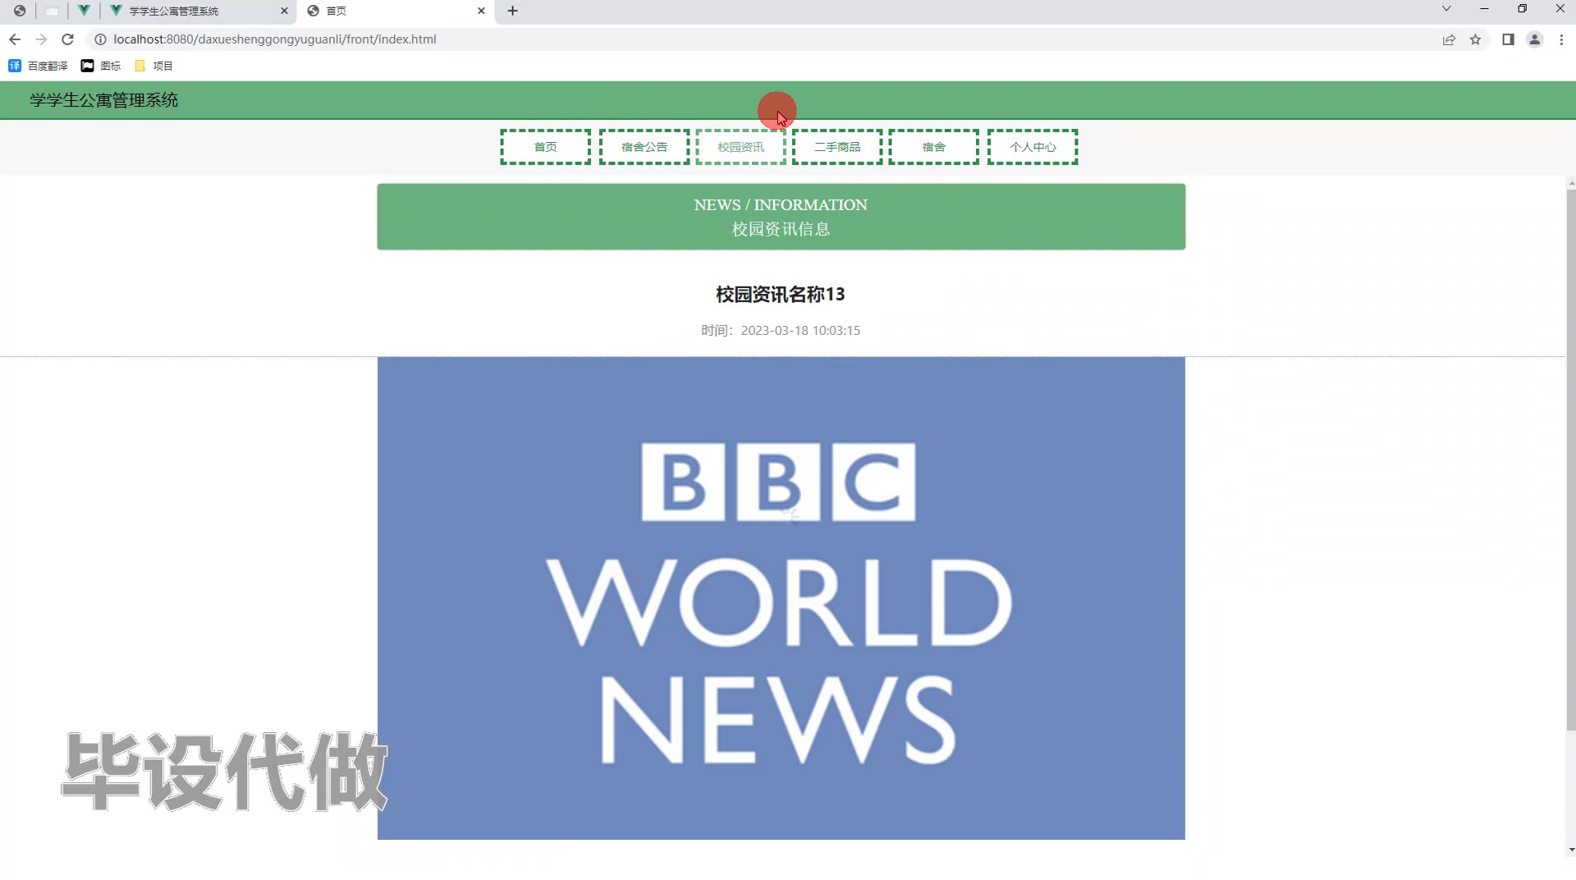Screen dimensions: 1576x880
Task: Open the 图标 bookmark
Action: [x=101, y=66]
